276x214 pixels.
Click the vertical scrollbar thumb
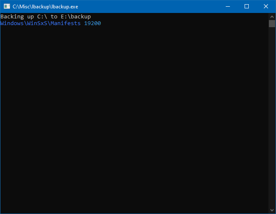272,23
